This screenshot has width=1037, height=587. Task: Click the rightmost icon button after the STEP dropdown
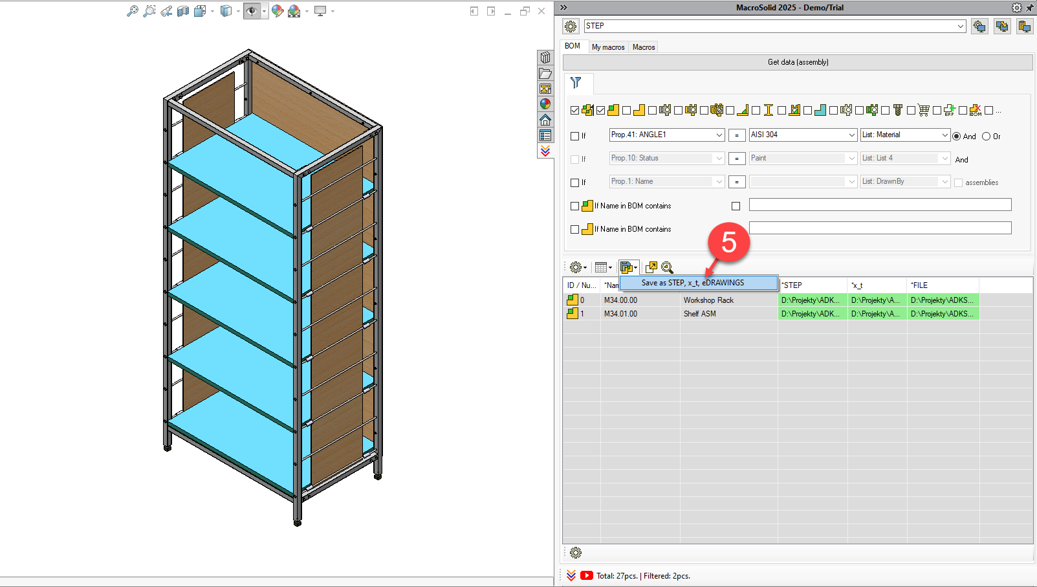[x=1025, y=27]
